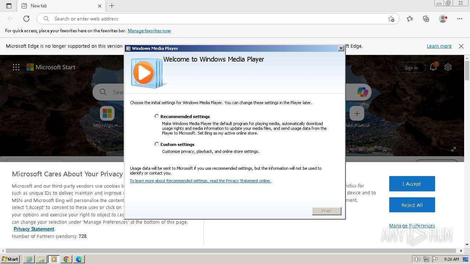Open the Manage Preferences link
This screenshot has height=264, width=470.
(412, 225)
